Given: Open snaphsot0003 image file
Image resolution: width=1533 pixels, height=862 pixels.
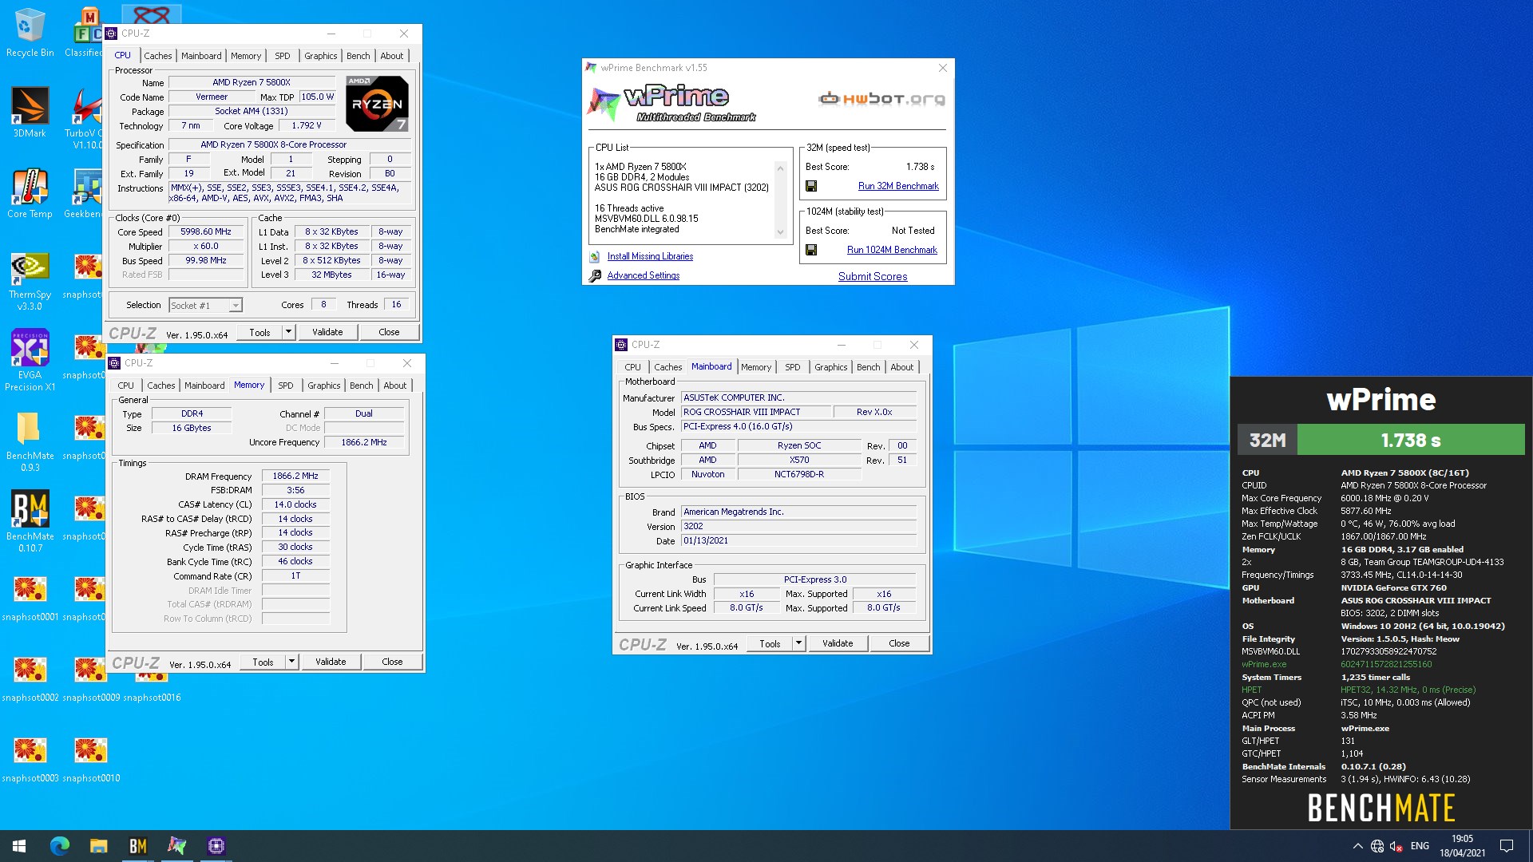Looking at the screenshot, I should [30, 759].
